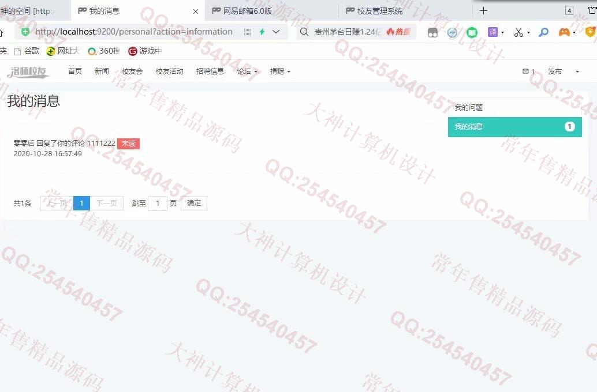Viewport: 597px width, 392px height.
Task: Click the jump-to page number input
Action: coord(157,203)
